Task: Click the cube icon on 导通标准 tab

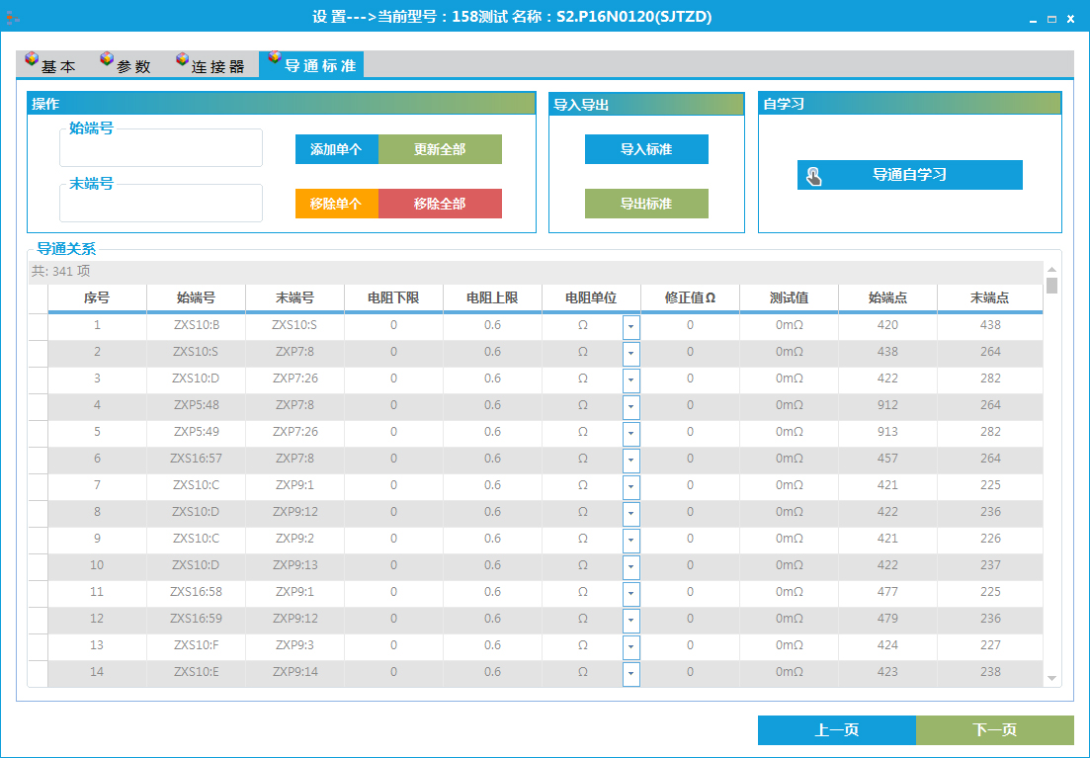Action: 274,58
